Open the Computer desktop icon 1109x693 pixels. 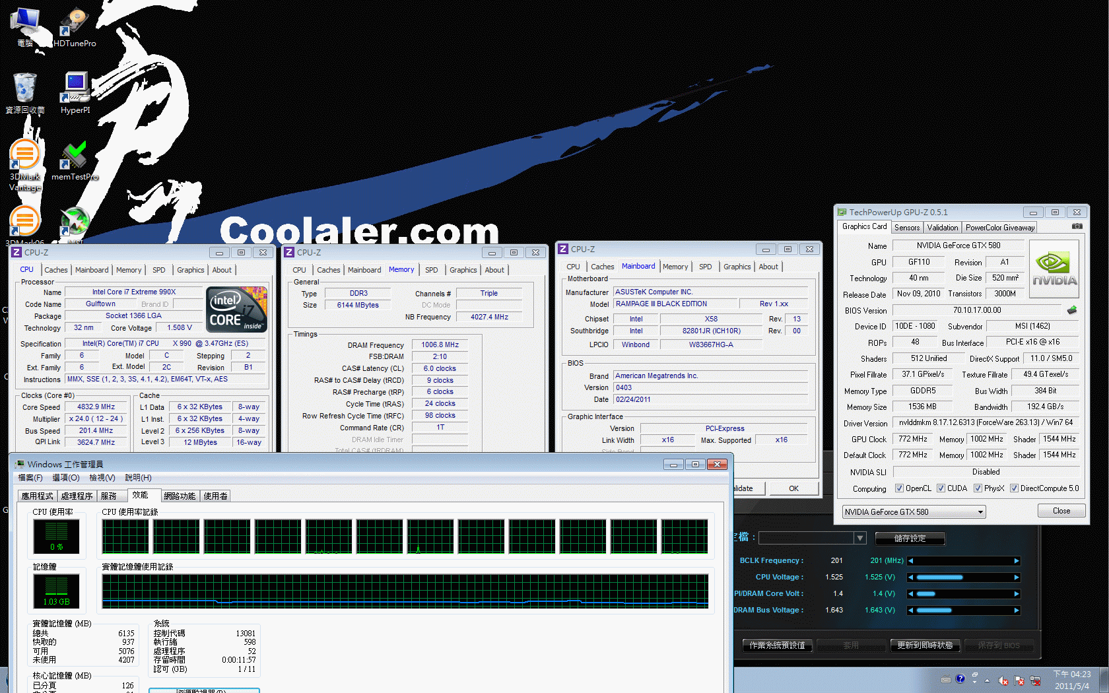[x=25, y=27]
